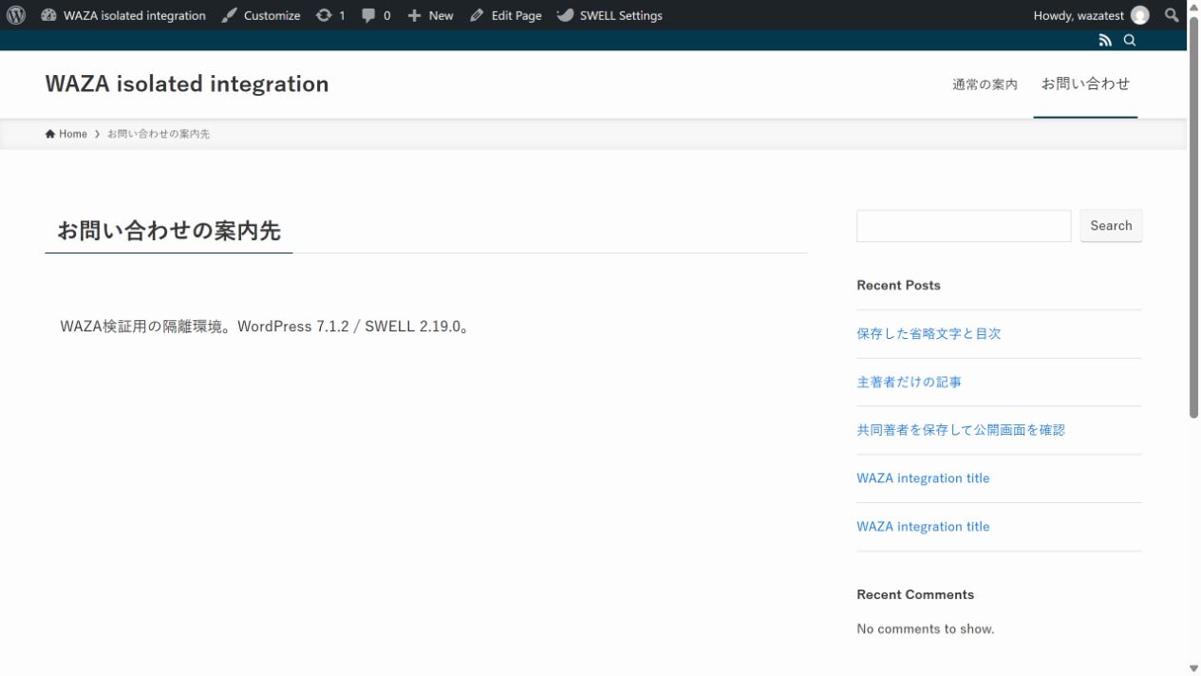
Task: Open the updates circular arrows icon
Action: [325, 15]
